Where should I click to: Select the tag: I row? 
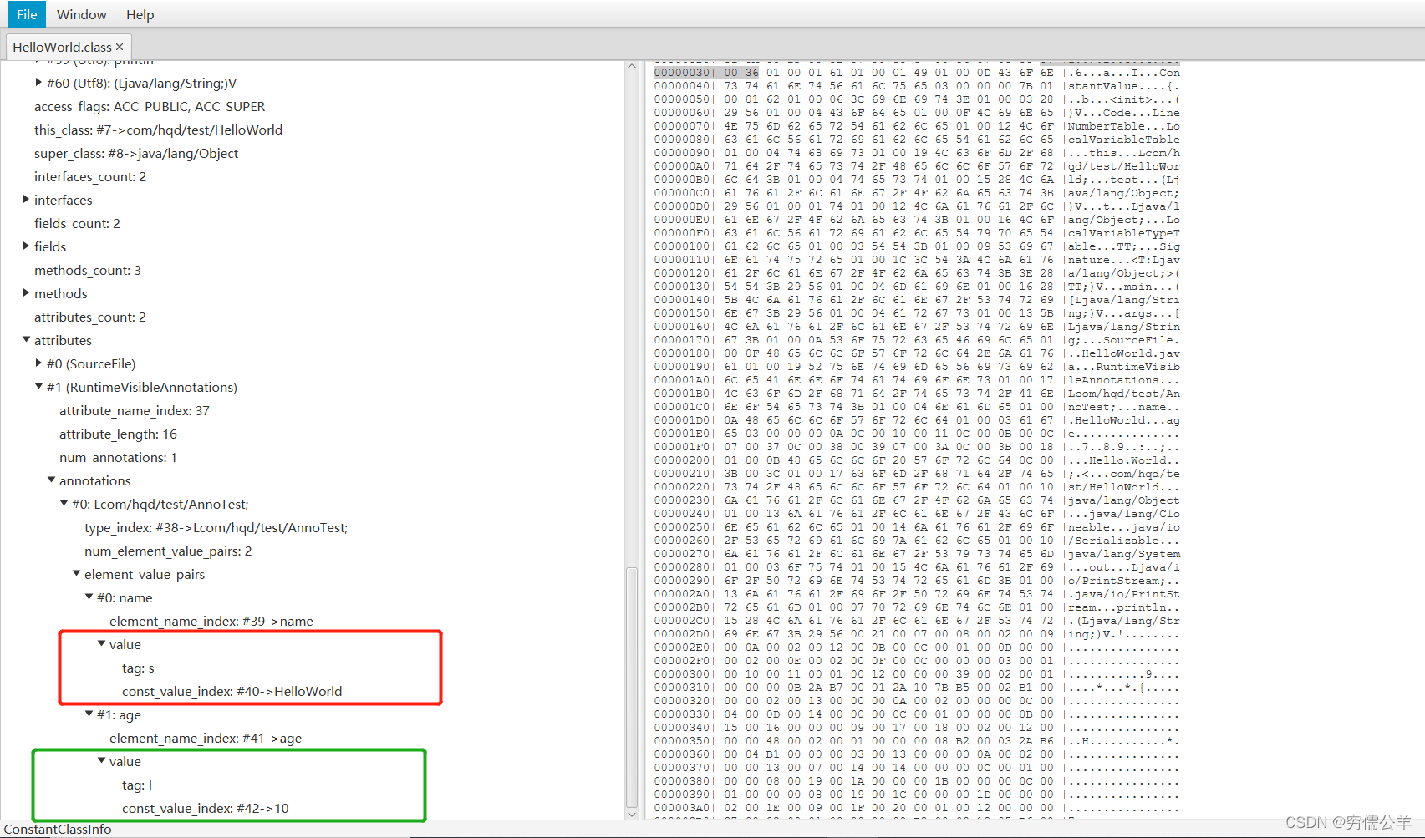pos(137,785)
